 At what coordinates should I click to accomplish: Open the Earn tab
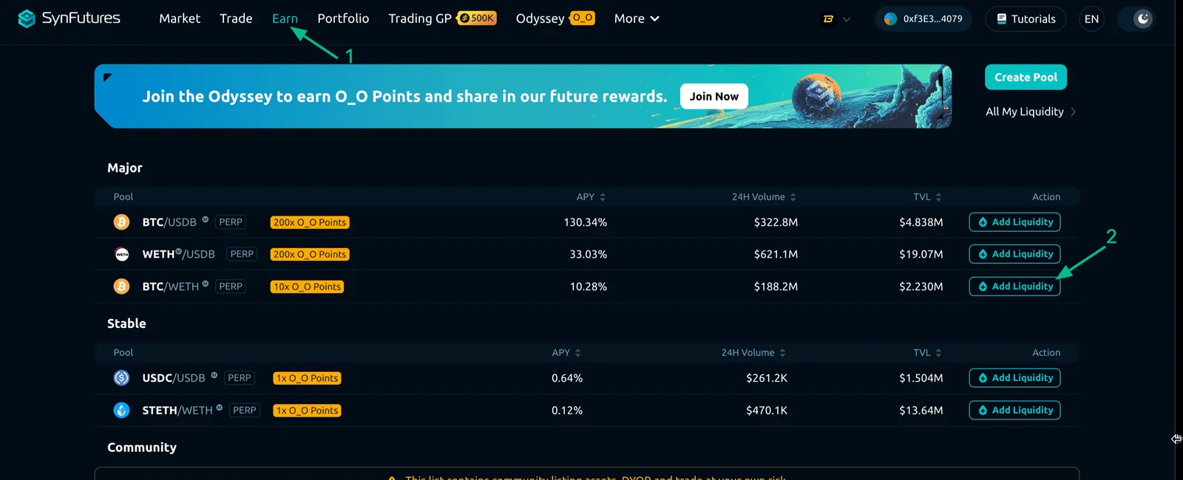tap(285, 18)
